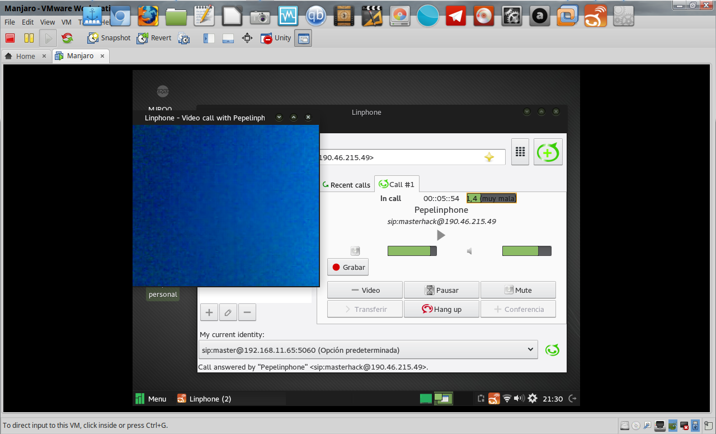The width and height of the screenshot is (716, 434).
Task: Open the volume tray icon in Manjaro panel
Action: (519, 399)
